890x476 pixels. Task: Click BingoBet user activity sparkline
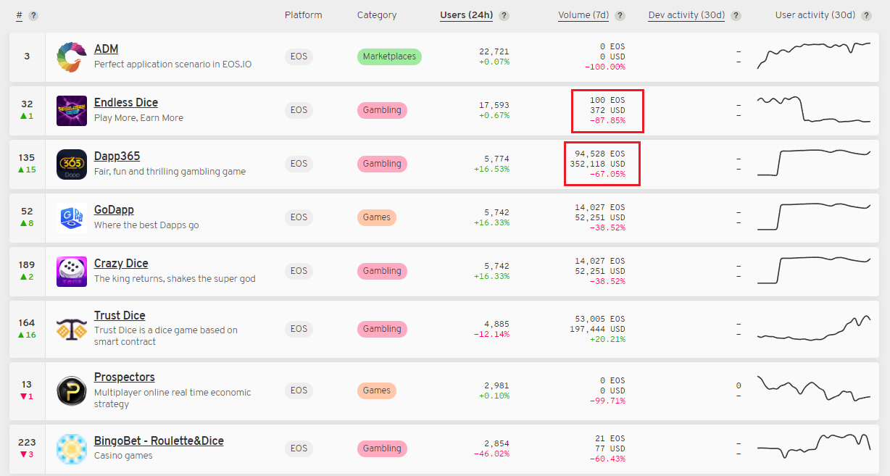(814, 446)
